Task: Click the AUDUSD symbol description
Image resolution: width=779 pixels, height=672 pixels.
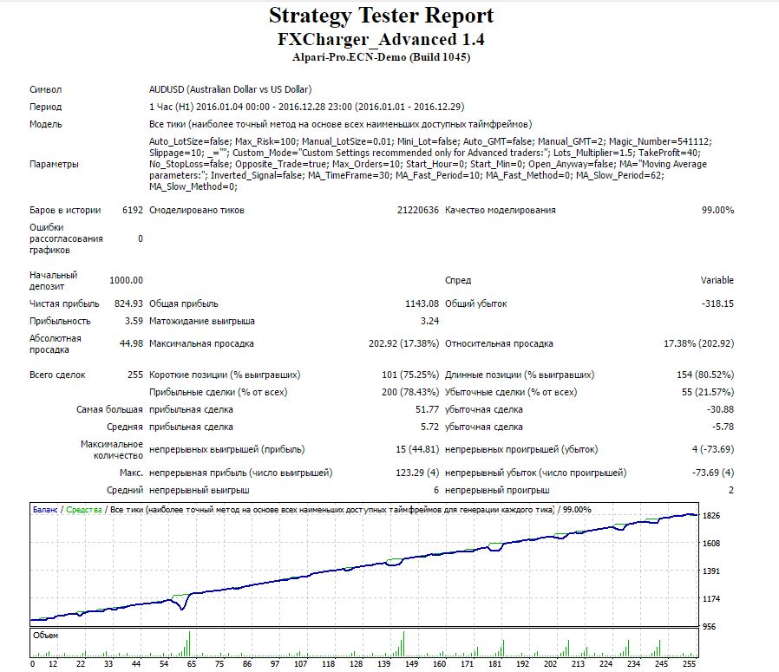Action: pyautogui.click(x=231, y=89)
